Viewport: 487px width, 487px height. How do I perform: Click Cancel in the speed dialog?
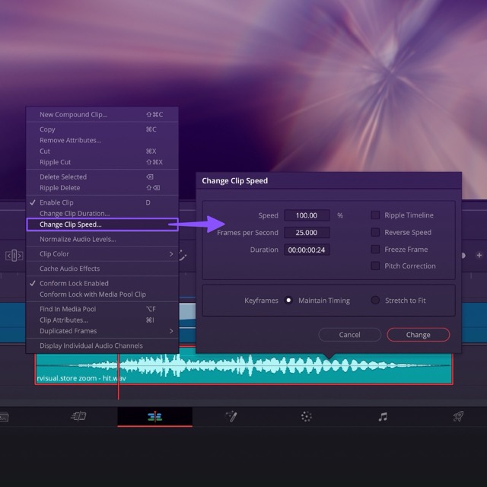tap(349, 335)
